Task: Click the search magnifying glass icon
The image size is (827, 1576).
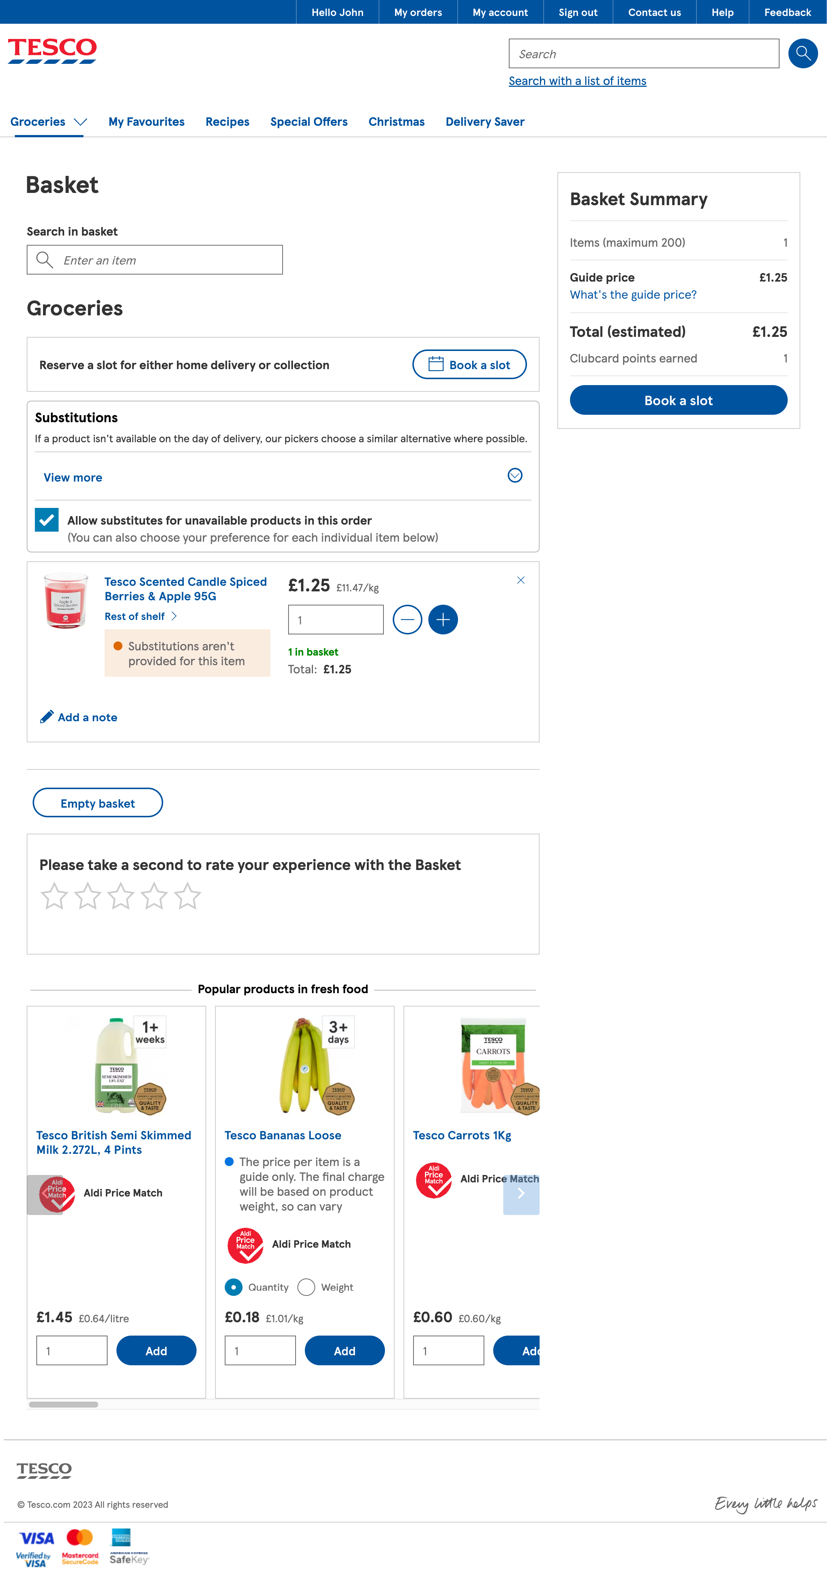Action: 803,53
